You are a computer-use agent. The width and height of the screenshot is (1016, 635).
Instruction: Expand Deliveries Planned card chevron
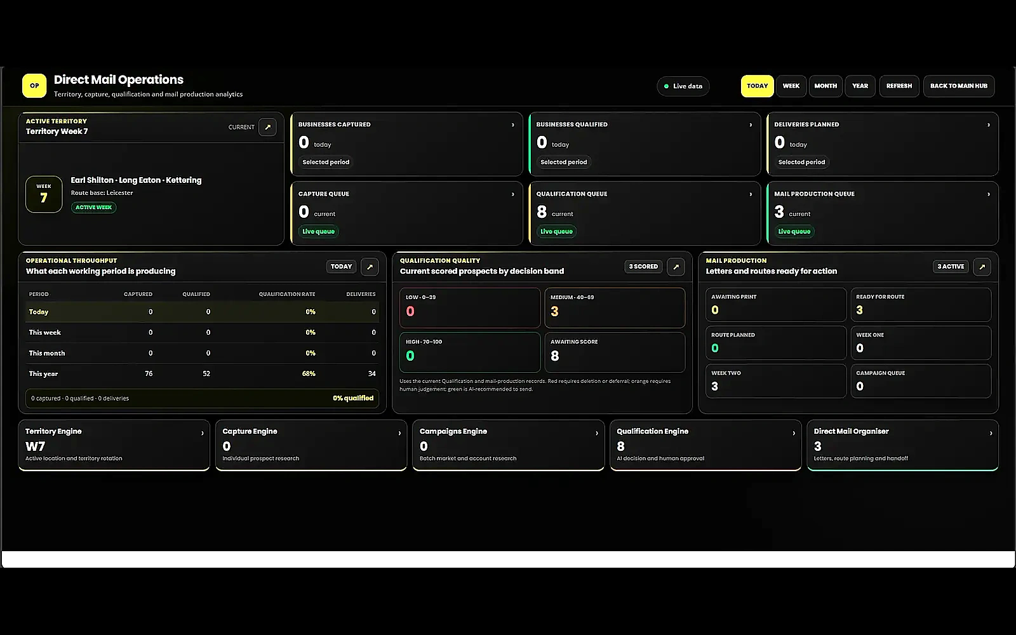989,125
